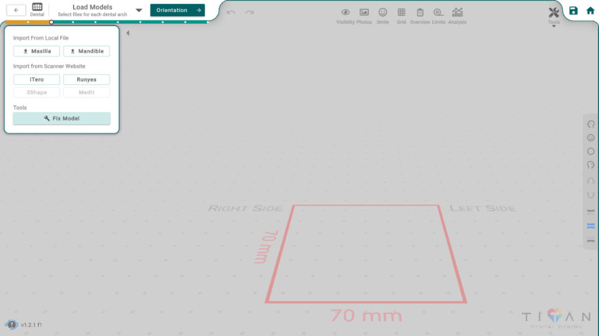Collapse the import side panel
The width and height of the screenshot is (599, 336).
[128, 33]
